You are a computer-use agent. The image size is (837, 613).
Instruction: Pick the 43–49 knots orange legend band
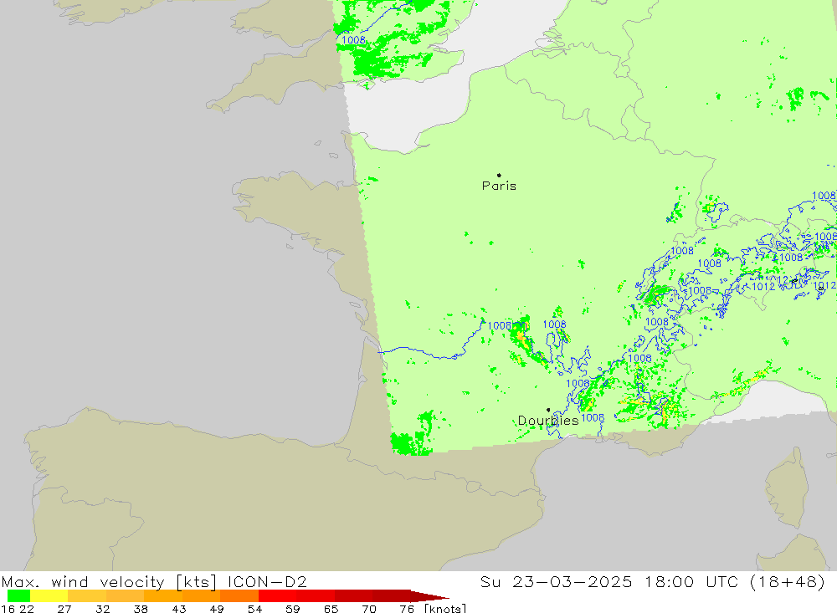201,596
